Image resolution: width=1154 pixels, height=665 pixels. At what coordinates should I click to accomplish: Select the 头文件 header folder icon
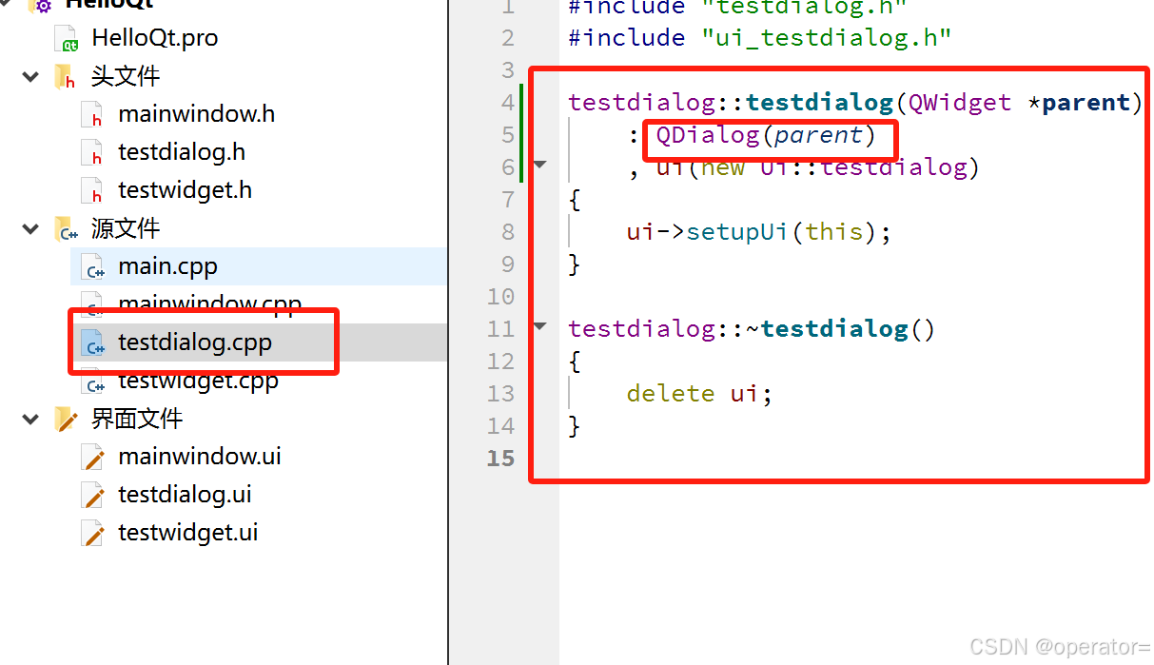[x=65, y=77]
